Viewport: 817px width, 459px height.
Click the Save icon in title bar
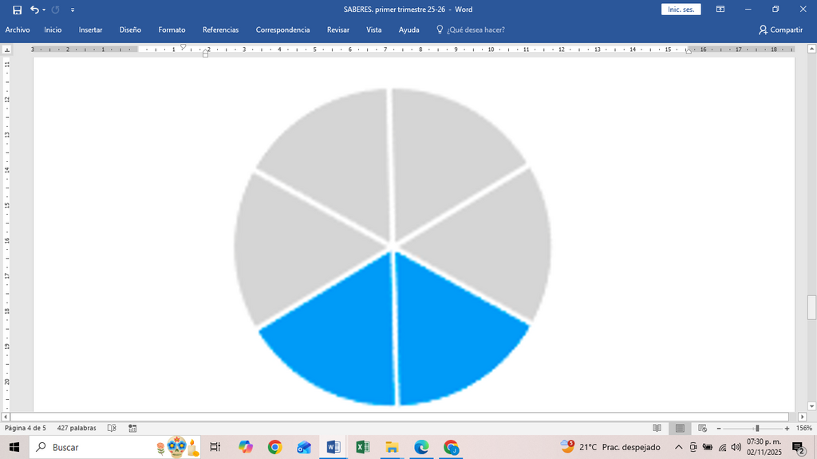18,10
